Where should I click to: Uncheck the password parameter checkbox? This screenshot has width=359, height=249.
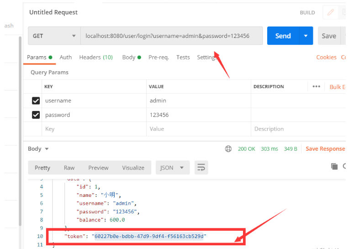tap(36, 115)
